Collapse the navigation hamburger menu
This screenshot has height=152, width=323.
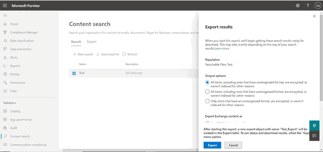(x=5, y=15)
